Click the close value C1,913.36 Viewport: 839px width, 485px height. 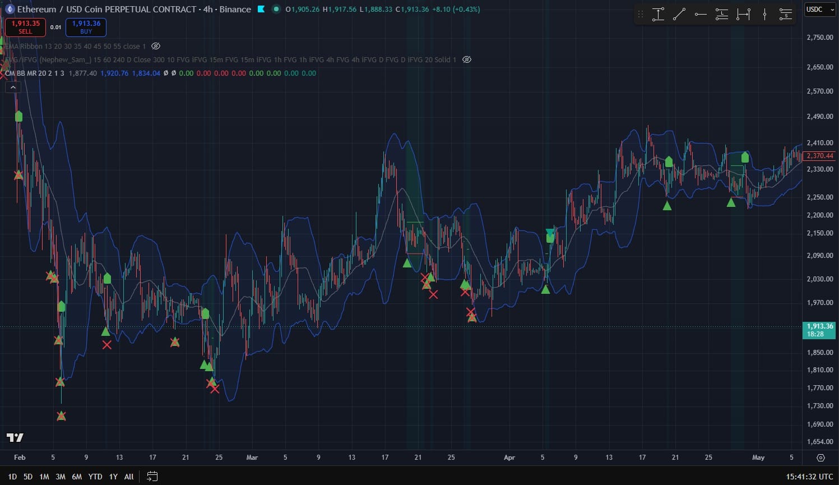pos(412,9)
